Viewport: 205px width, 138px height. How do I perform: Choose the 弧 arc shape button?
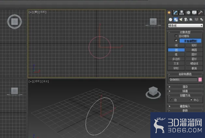click(x=176, y=54)
